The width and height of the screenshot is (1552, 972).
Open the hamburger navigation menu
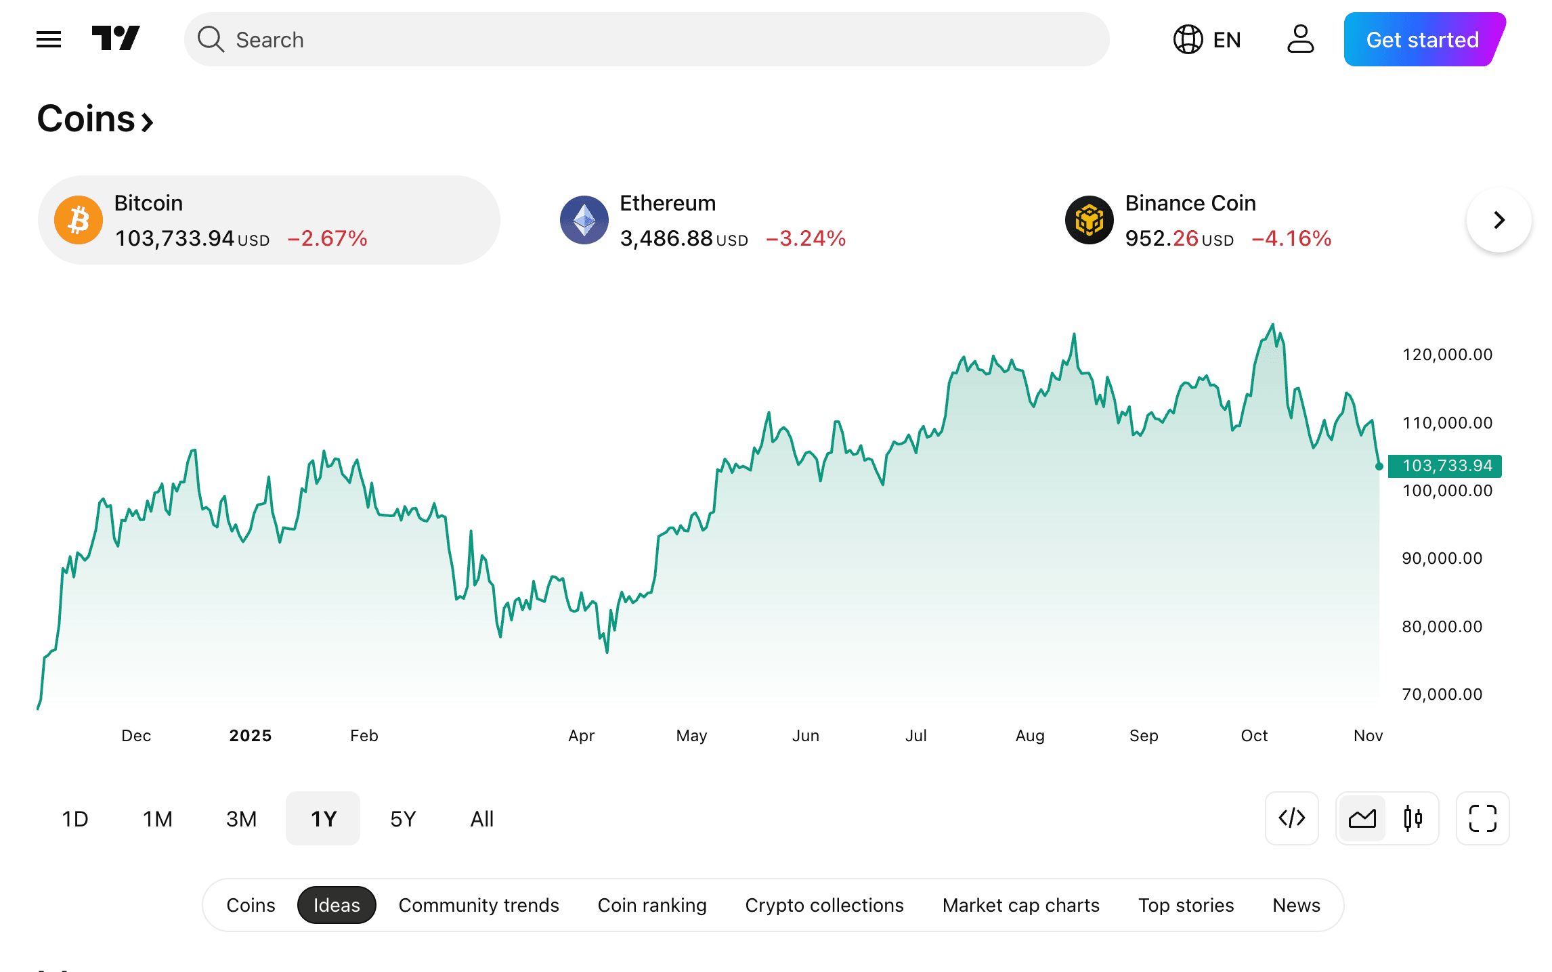point(47,39)
